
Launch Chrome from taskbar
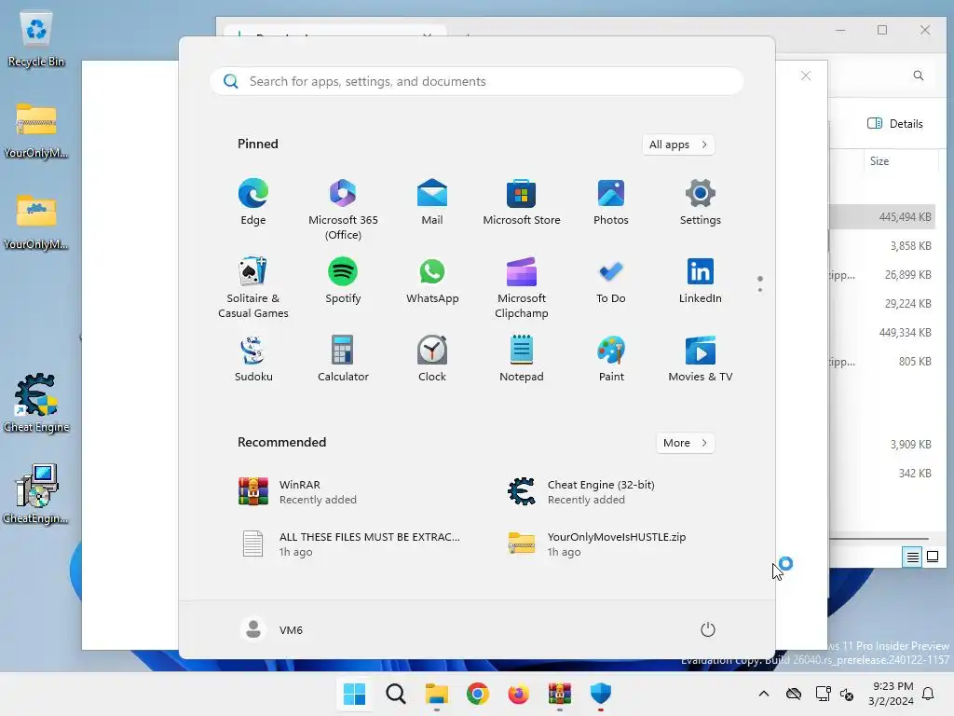point(478,694)
